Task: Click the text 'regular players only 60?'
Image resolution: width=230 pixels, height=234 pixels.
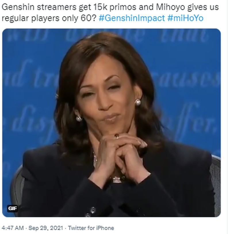Action: [49, 18]
